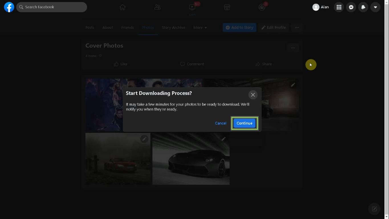Viewport: 389px width, 219px height.
Task: Open the Cover Photos album options menu
Action: point(293,48)
